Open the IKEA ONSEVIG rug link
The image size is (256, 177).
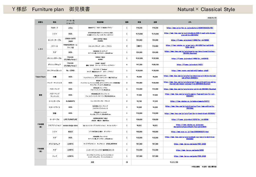click(190, 52)
